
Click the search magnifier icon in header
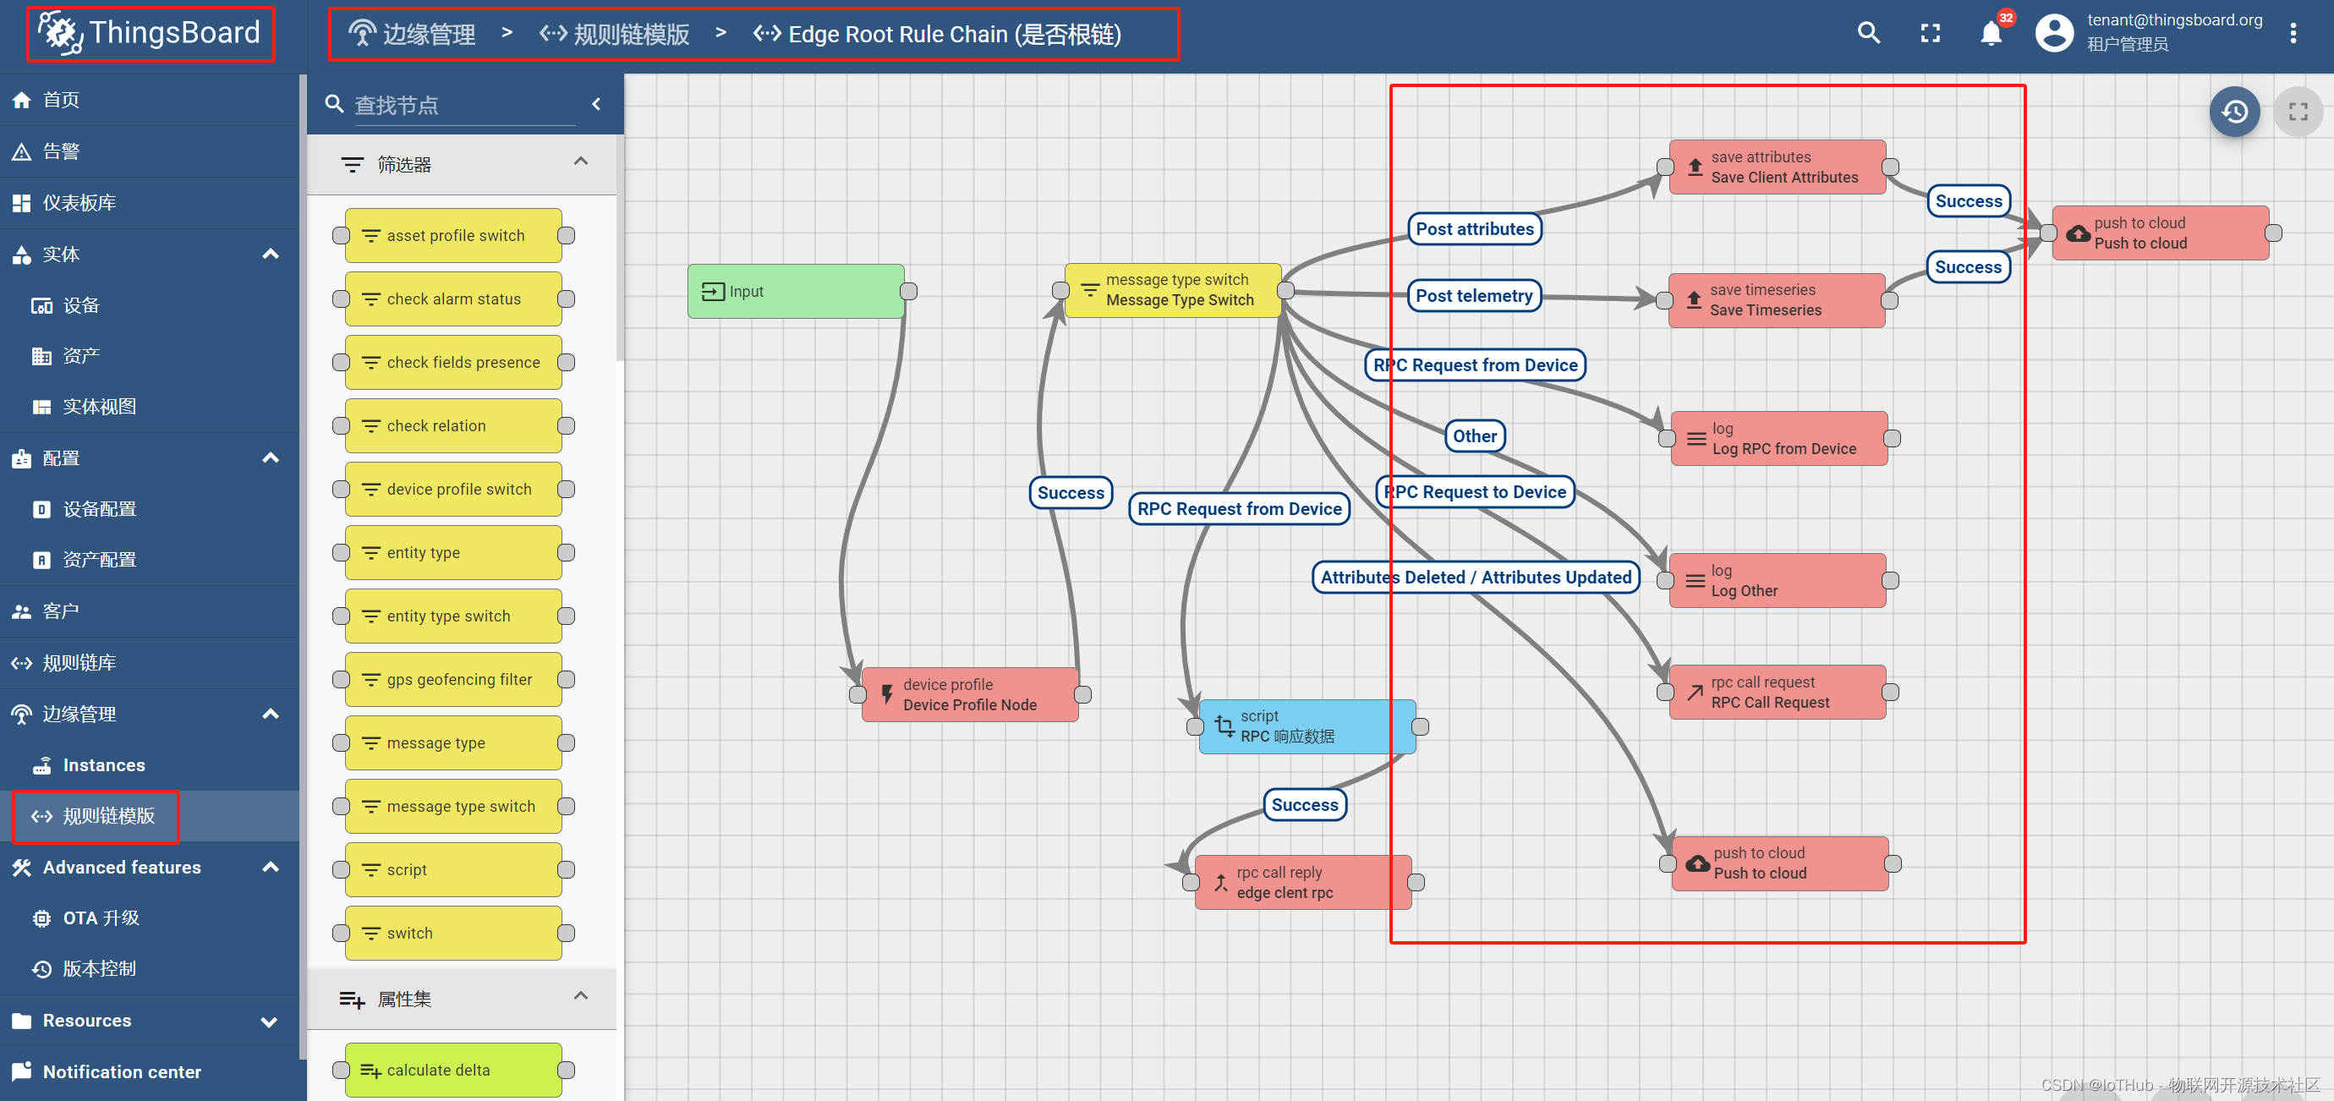(1868, 34)
